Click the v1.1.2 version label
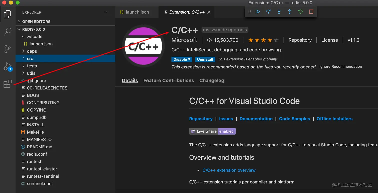Image resolution: width=378 pixels, height=193 pixels. pyautogui.click(x=353, y=40)
